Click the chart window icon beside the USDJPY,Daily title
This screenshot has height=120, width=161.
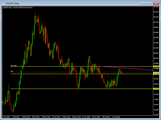(x=3, y=4)
